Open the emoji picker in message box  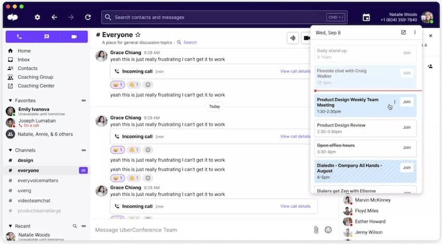pos(328,229)
